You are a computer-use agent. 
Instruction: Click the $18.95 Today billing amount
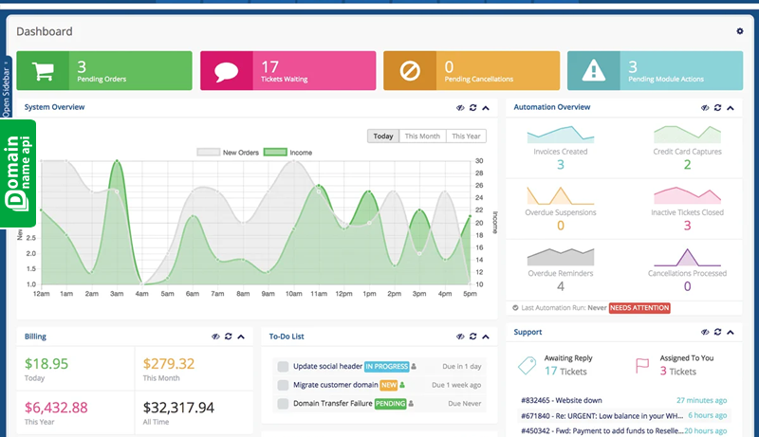click(x=46, y=363)
